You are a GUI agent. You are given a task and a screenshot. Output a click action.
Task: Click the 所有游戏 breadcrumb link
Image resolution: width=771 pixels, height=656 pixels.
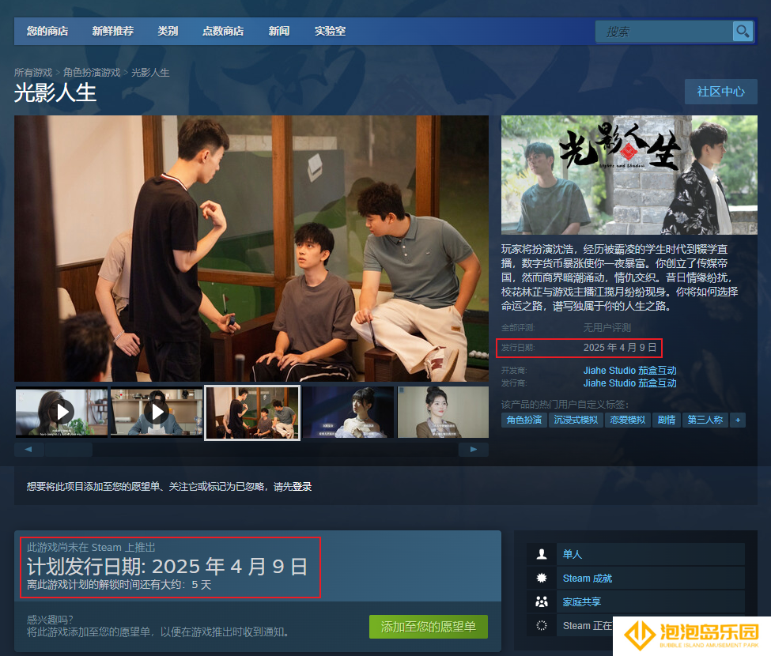[x=33, y=73]
